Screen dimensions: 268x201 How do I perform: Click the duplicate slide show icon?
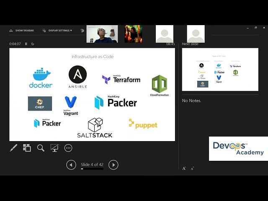pyautogui.click(x=82, y=31)
